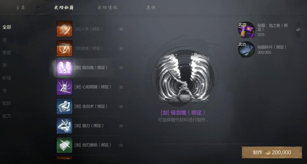Filter list by 短刀 category
This screenshot has width=307, height=164.
7,116
